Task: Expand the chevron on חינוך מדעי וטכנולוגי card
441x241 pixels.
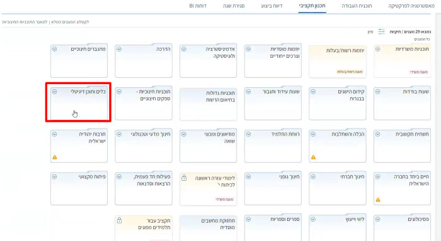Action: [119, 134]
